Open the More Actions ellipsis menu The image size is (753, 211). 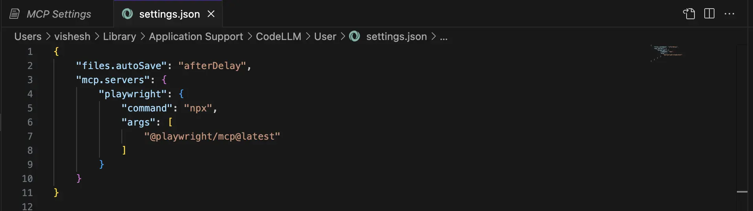pos(729,14)
